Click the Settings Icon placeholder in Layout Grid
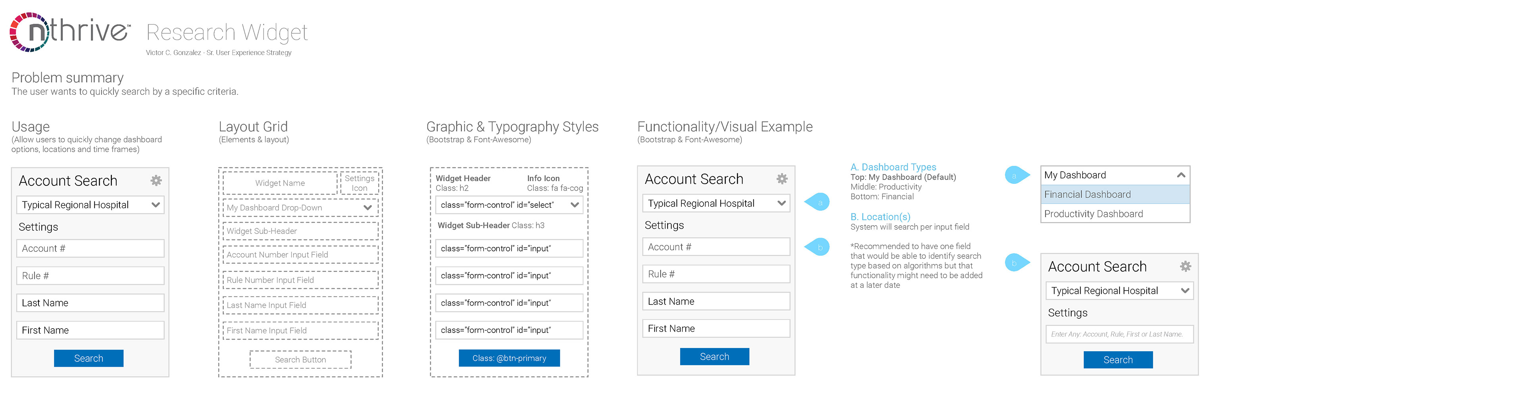 point(360,183)
